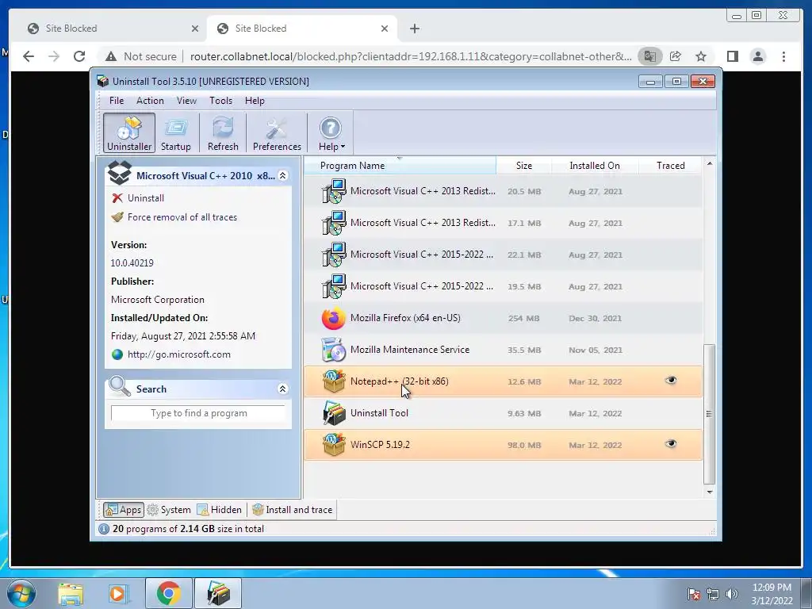Image resolution: width=812 pixels, height=609 pixels.
Task: Go back in the Chrome browser
Action: click(29, 56)
